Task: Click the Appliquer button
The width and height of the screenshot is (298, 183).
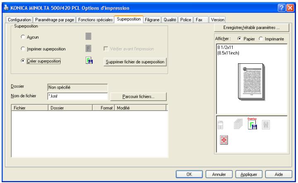Action: point(249,174)
